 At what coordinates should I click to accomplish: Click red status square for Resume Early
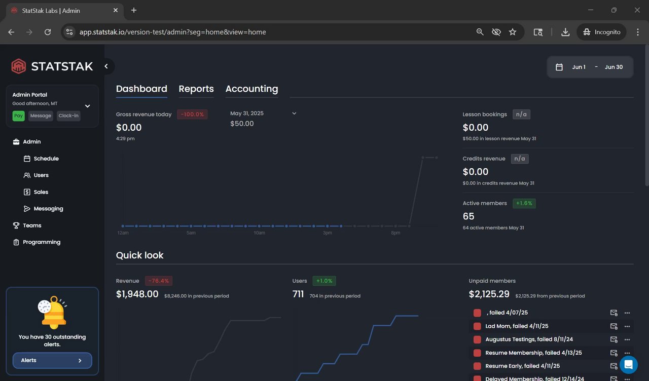click(x=477, y=366)
